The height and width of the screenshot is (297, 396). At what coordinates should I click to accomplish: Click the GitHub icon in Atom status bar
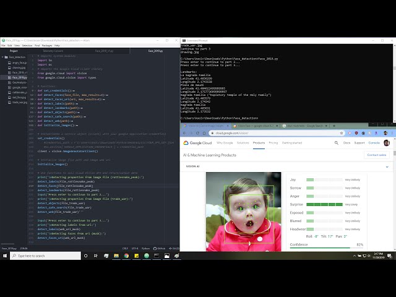pos(159,249)
